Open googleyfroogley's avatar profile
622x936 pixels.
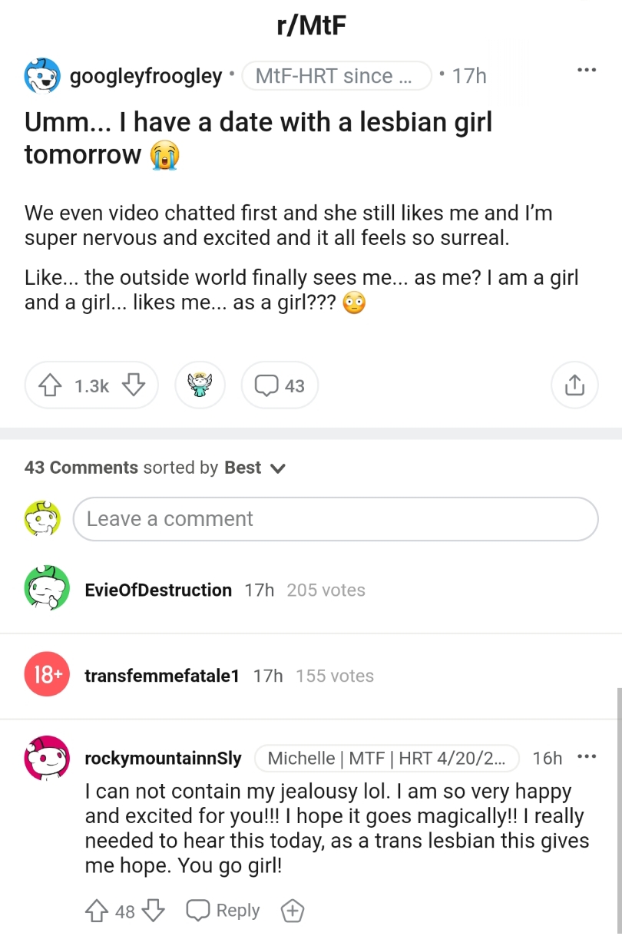(x=42, y=75)
